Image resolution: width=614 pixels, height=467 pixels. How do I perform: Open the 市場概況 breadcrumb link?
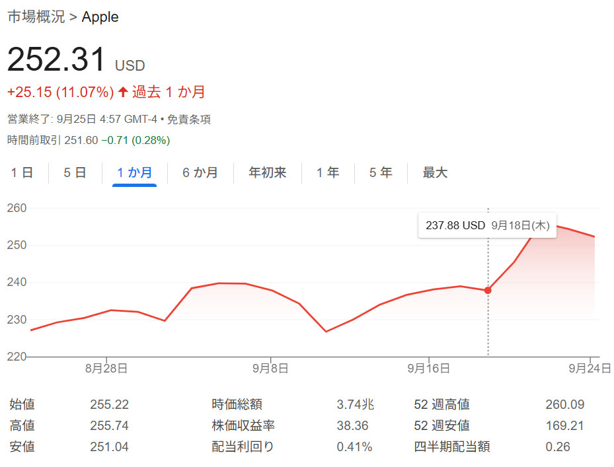tap(36, 17)
